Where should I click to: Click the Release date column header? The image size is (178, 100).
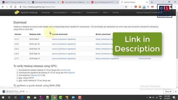click(x=35, y=34)
